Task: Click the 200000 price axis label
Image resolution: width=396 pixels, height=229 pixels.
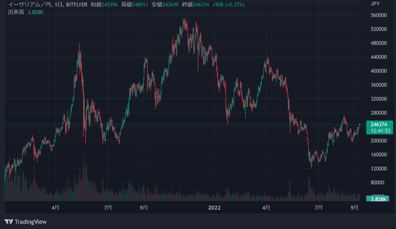Action: 379,141
